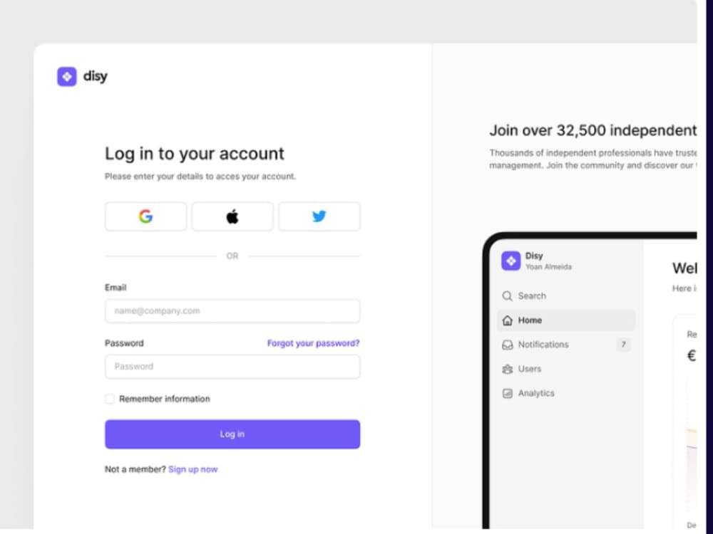Select the Home house icon
Screen dimensions: 713x534
[x=507, y=320]
